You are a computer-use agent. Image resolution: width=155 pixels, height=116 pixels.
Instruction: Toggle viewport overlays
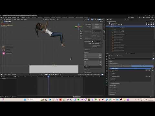[92, 19]
